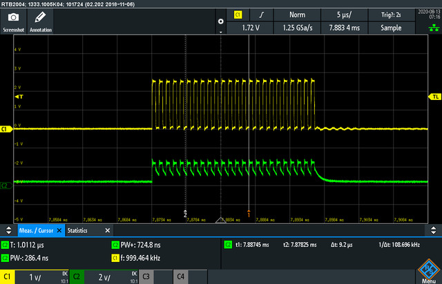Enable channel C4

pos(180,276)
